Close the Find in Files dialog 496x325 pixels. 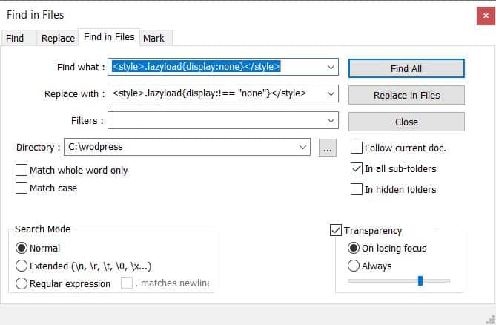click(x=486, y=16)
